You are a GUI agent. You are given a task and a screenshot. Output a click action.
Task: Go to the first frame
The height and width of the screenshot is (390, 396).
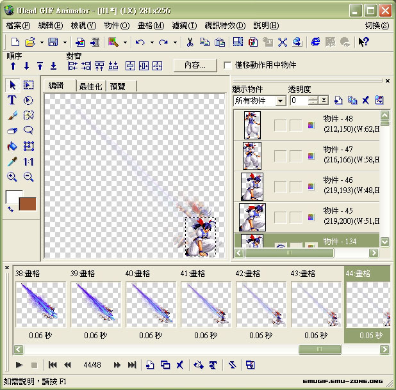[53, 364]
